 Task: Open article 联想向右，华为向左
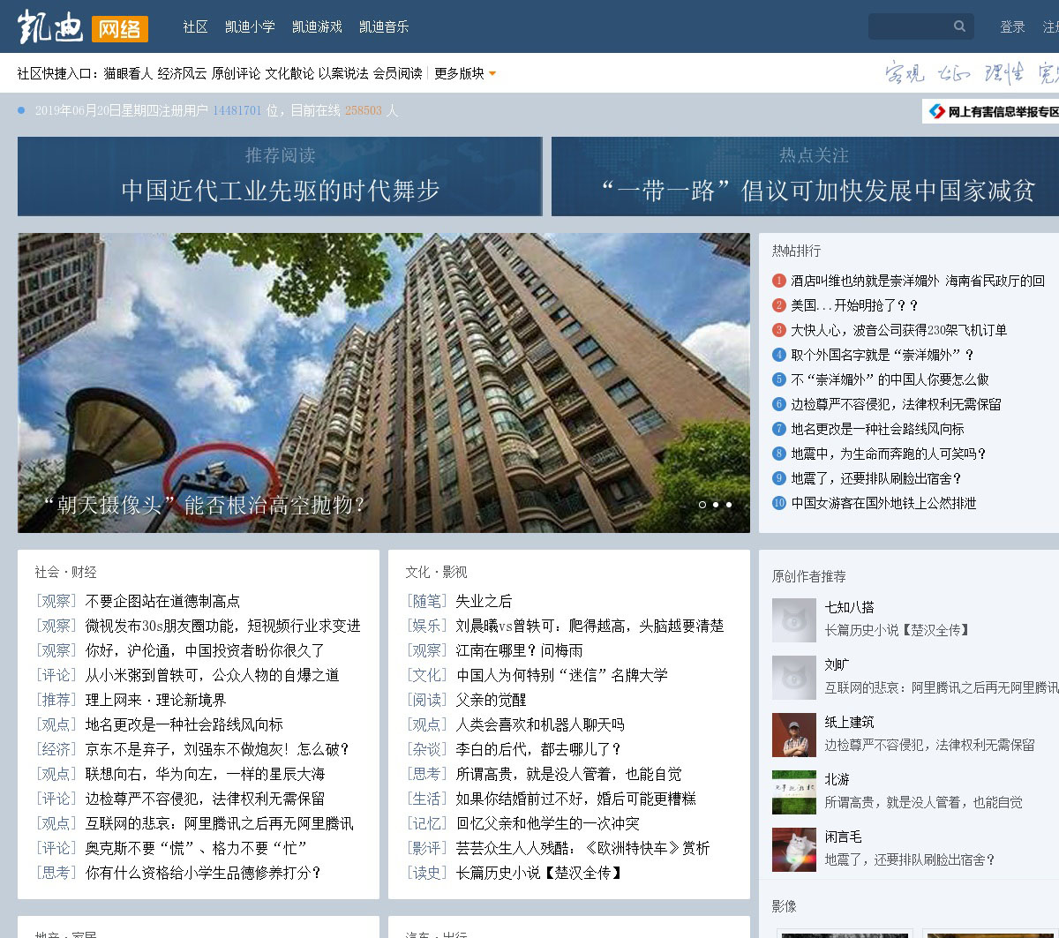coord(205,774)
